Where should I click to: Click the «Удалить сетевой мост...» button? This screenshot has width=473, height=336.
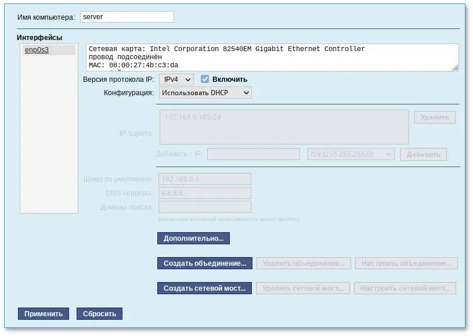pyautogui.click(x=302, y=288)
